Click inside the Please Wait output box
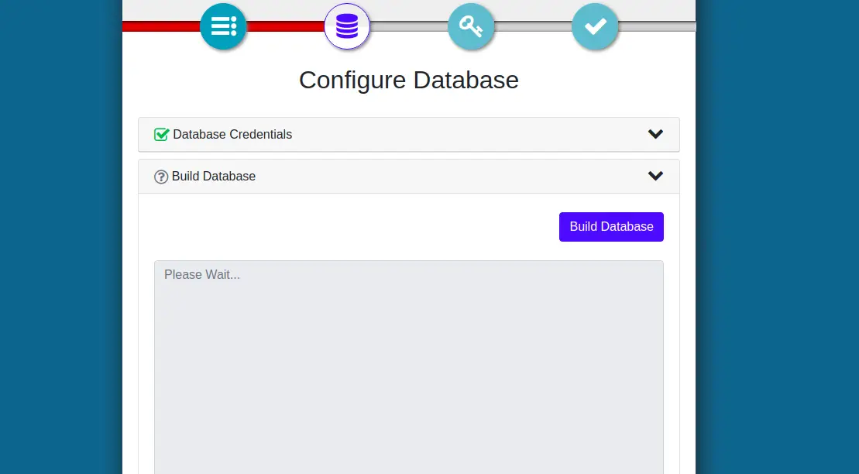859x474 pixels. tap(409, 364)
